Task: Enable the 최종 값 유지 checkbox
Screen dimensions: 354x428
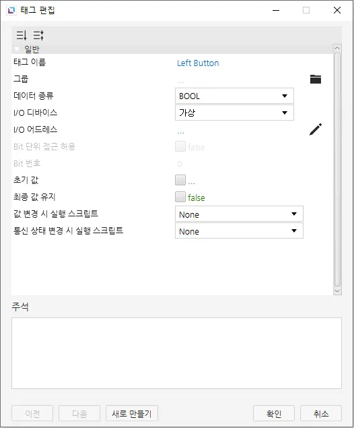Action: pos(180,197)
